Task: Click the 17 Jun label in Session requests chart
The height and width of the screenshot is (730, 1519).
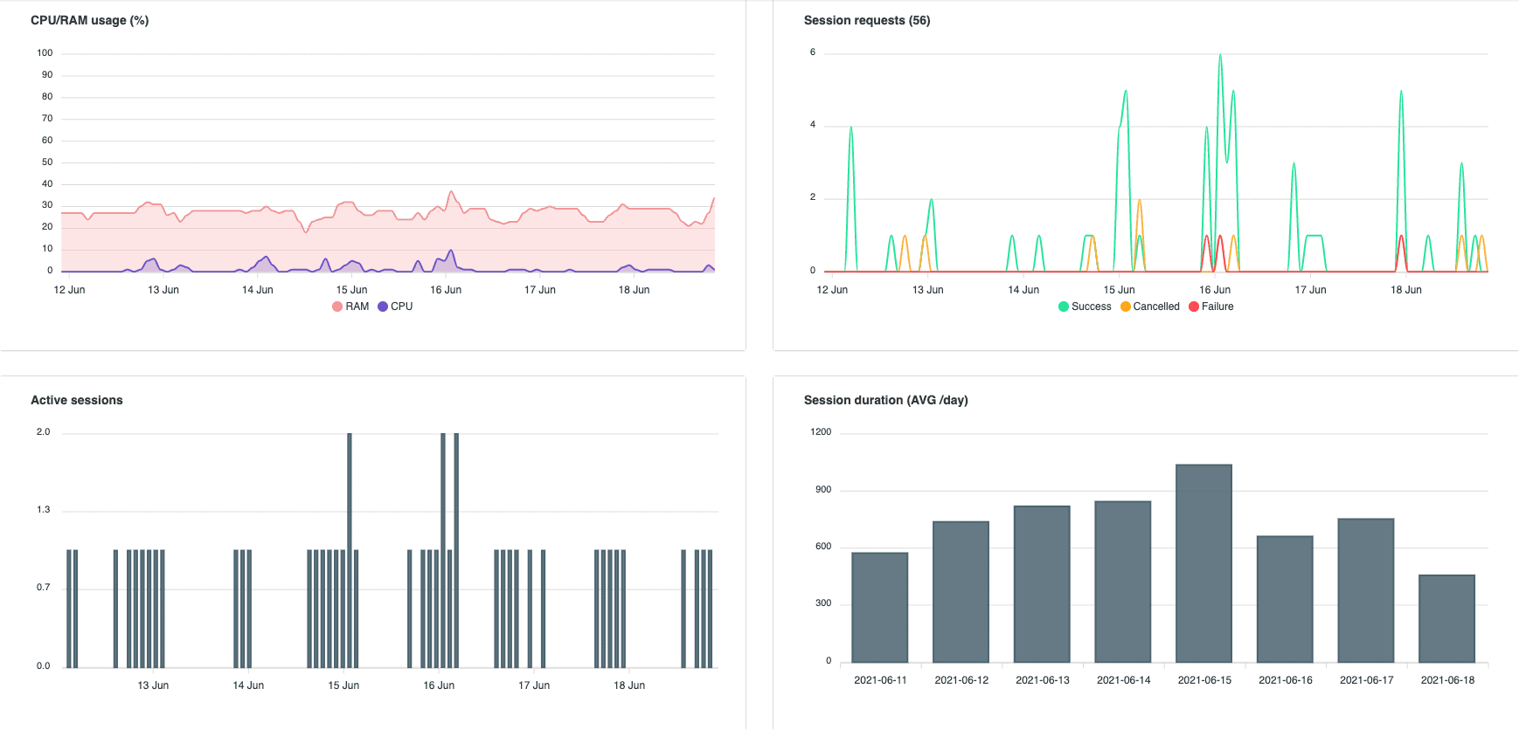Action: click(x=1310, y=290)
